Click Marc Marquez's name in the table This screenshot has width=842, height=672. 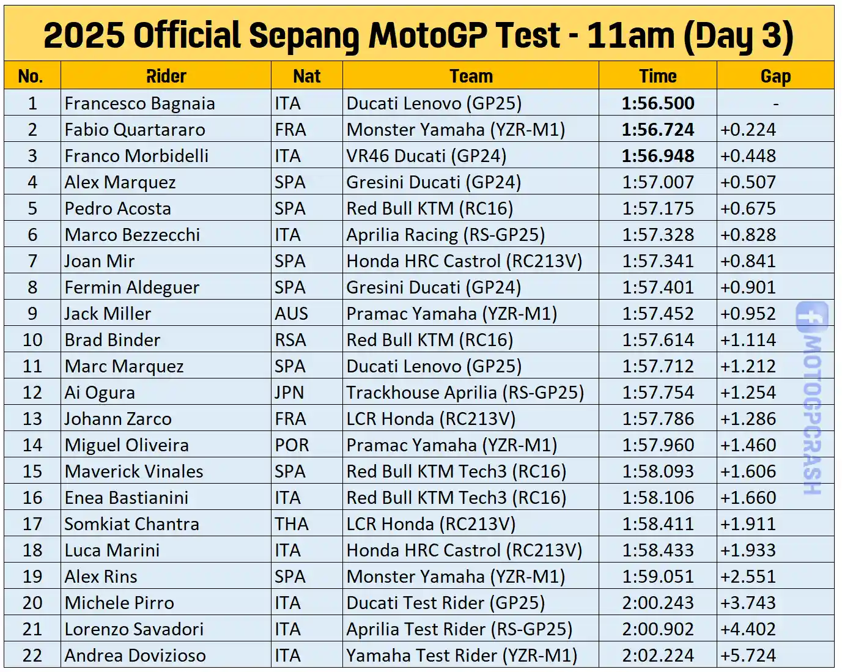(x=124, y=366)
